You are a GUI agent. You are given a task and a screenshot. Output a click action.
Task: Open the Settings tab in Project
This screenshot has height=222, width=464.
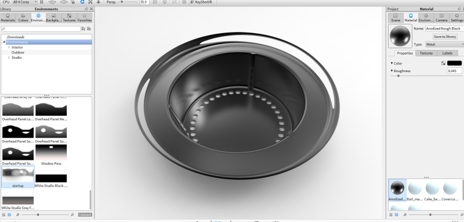456,18
